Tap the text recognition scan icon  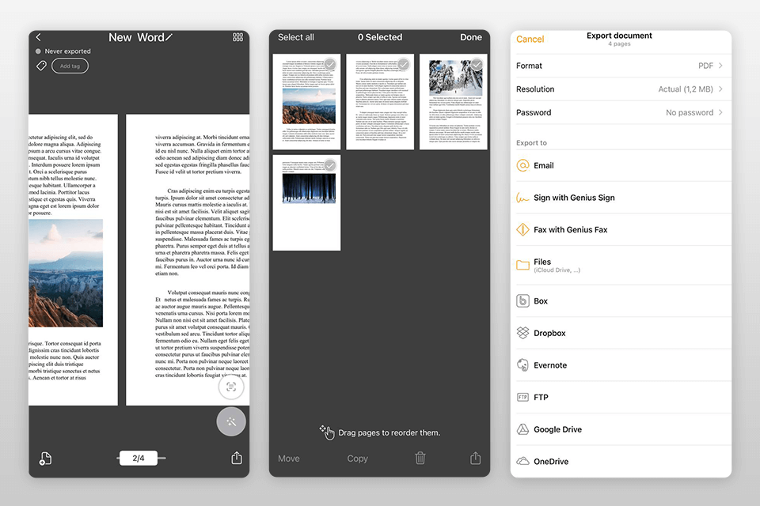pos(231,387)
